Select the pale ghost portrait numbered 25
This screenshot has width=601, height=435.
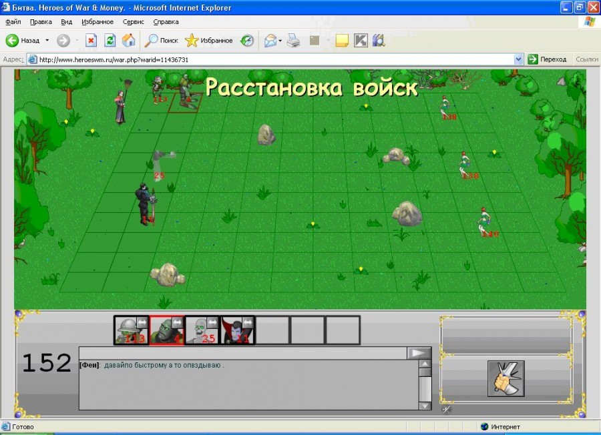tap(202, 330)
